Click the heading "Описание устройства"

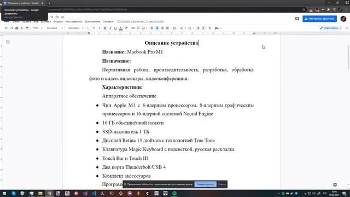pos(171,43)
